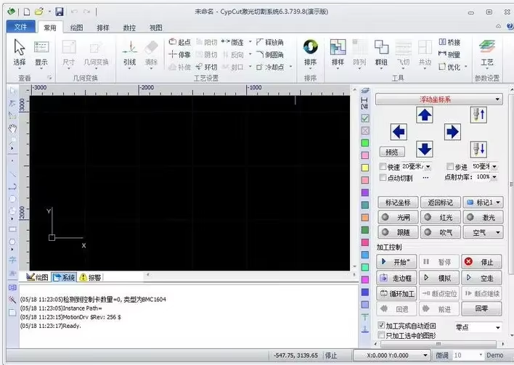Toggle the 跟随 follow button
This screenshot has width=514, height=365.
(398, 232)
